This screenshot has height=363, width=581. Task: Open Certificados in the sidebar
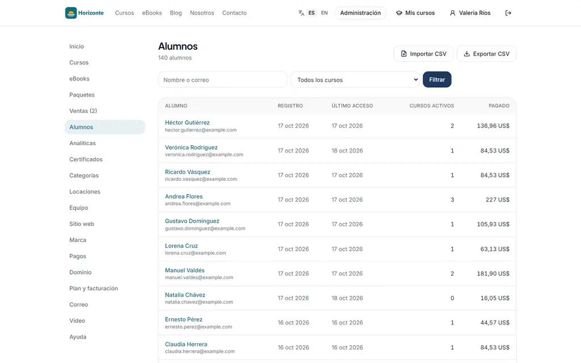point(105,159)
